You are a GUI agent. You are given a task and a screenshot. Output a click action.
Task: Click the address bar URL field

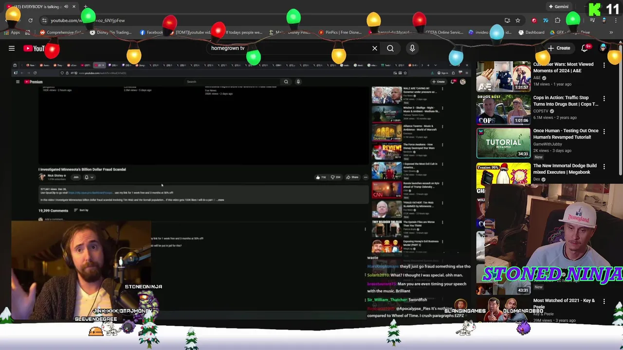[x=273, y=20]
